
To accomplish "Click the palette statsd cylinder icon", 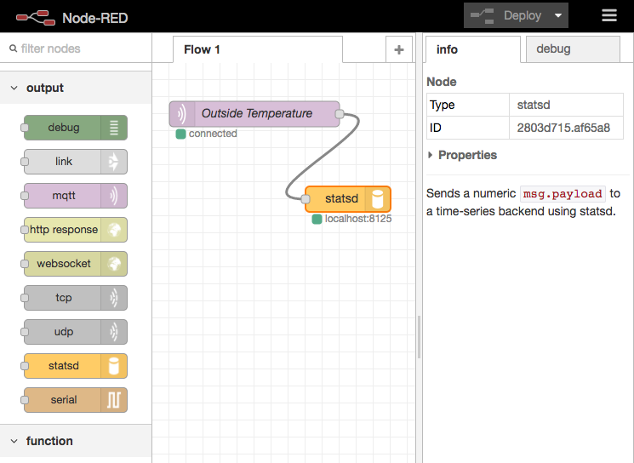I will (114, 366).
